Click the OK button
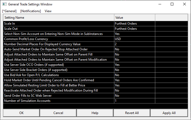 (x=21, y=113)
